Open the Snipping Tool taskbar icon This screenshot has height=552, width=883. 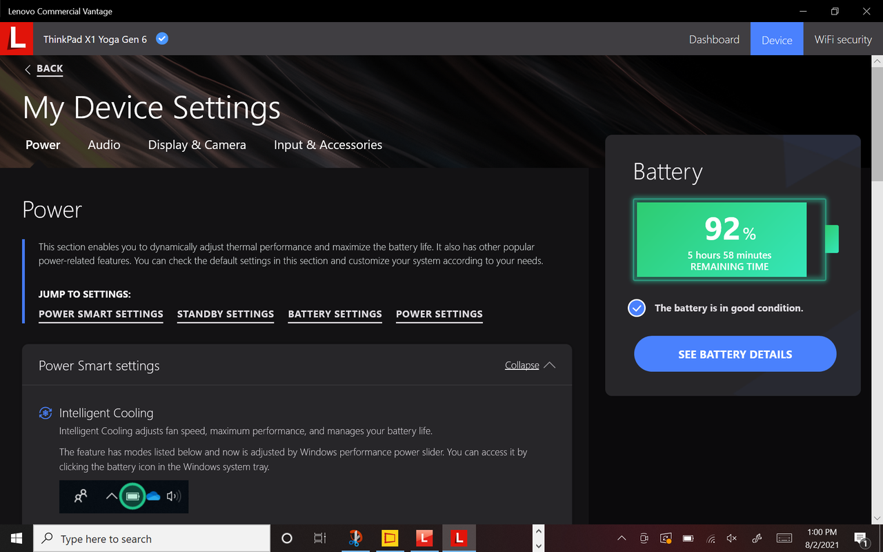click(x=355, y=538)
